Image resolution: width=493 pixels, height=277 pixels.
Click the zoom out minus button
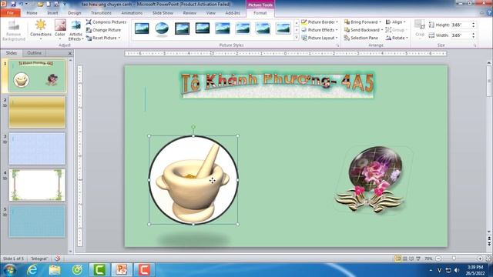pyautogui.click(x=438, y=259)
